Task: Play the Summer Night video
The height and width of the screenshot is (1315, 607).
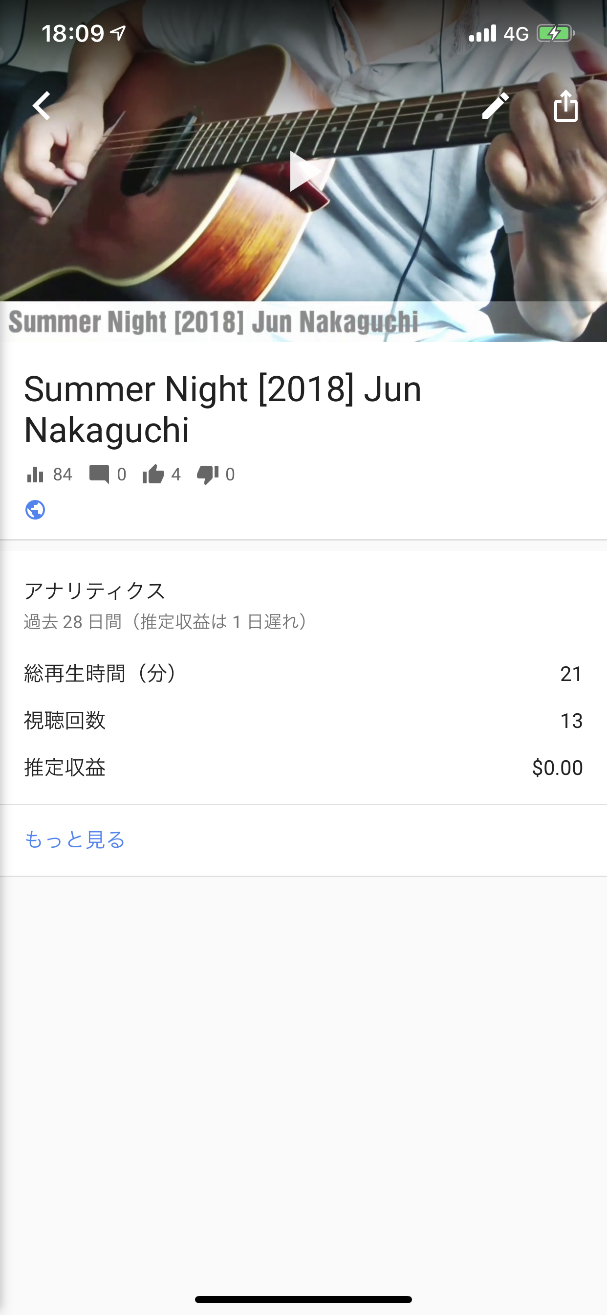Action: (x=304, y=171)
